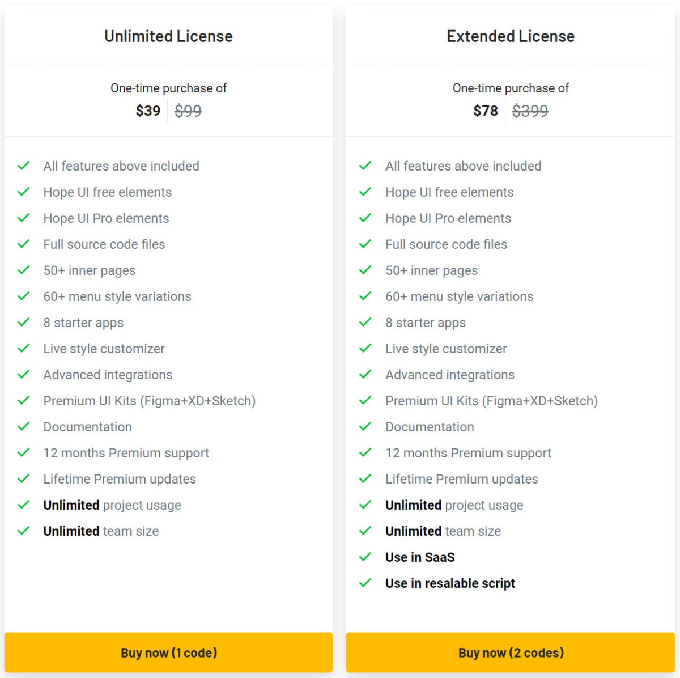Click Buy now (2 codes) button
The width and height of the screenshot is (680, 678).
(511, 652)
